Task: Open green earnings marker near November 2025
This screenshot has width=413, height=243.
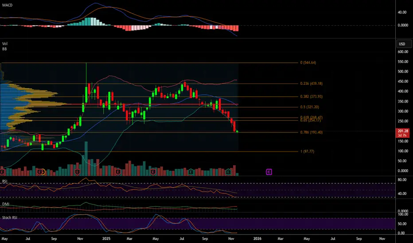Action: (228, 172)
